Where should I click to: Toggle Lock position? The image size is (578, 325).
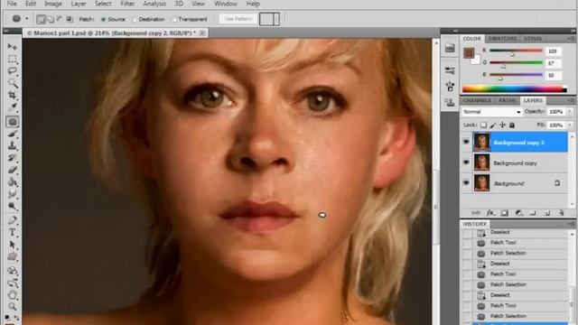click(502, 125)
